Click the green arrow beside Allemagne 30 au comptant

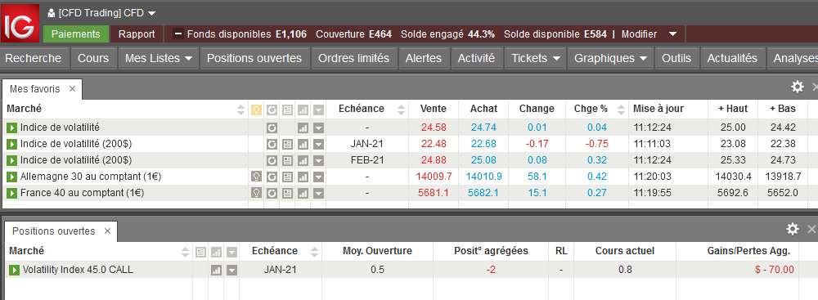click(x=11, y=177)
